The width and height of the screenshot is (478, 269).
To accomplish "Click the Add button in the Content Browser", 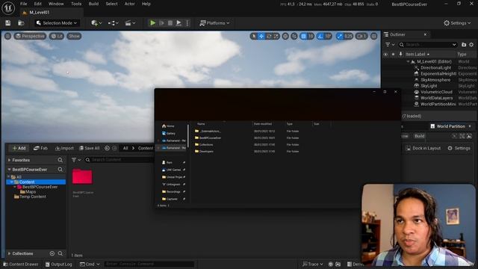I will (x=19, y=148).
